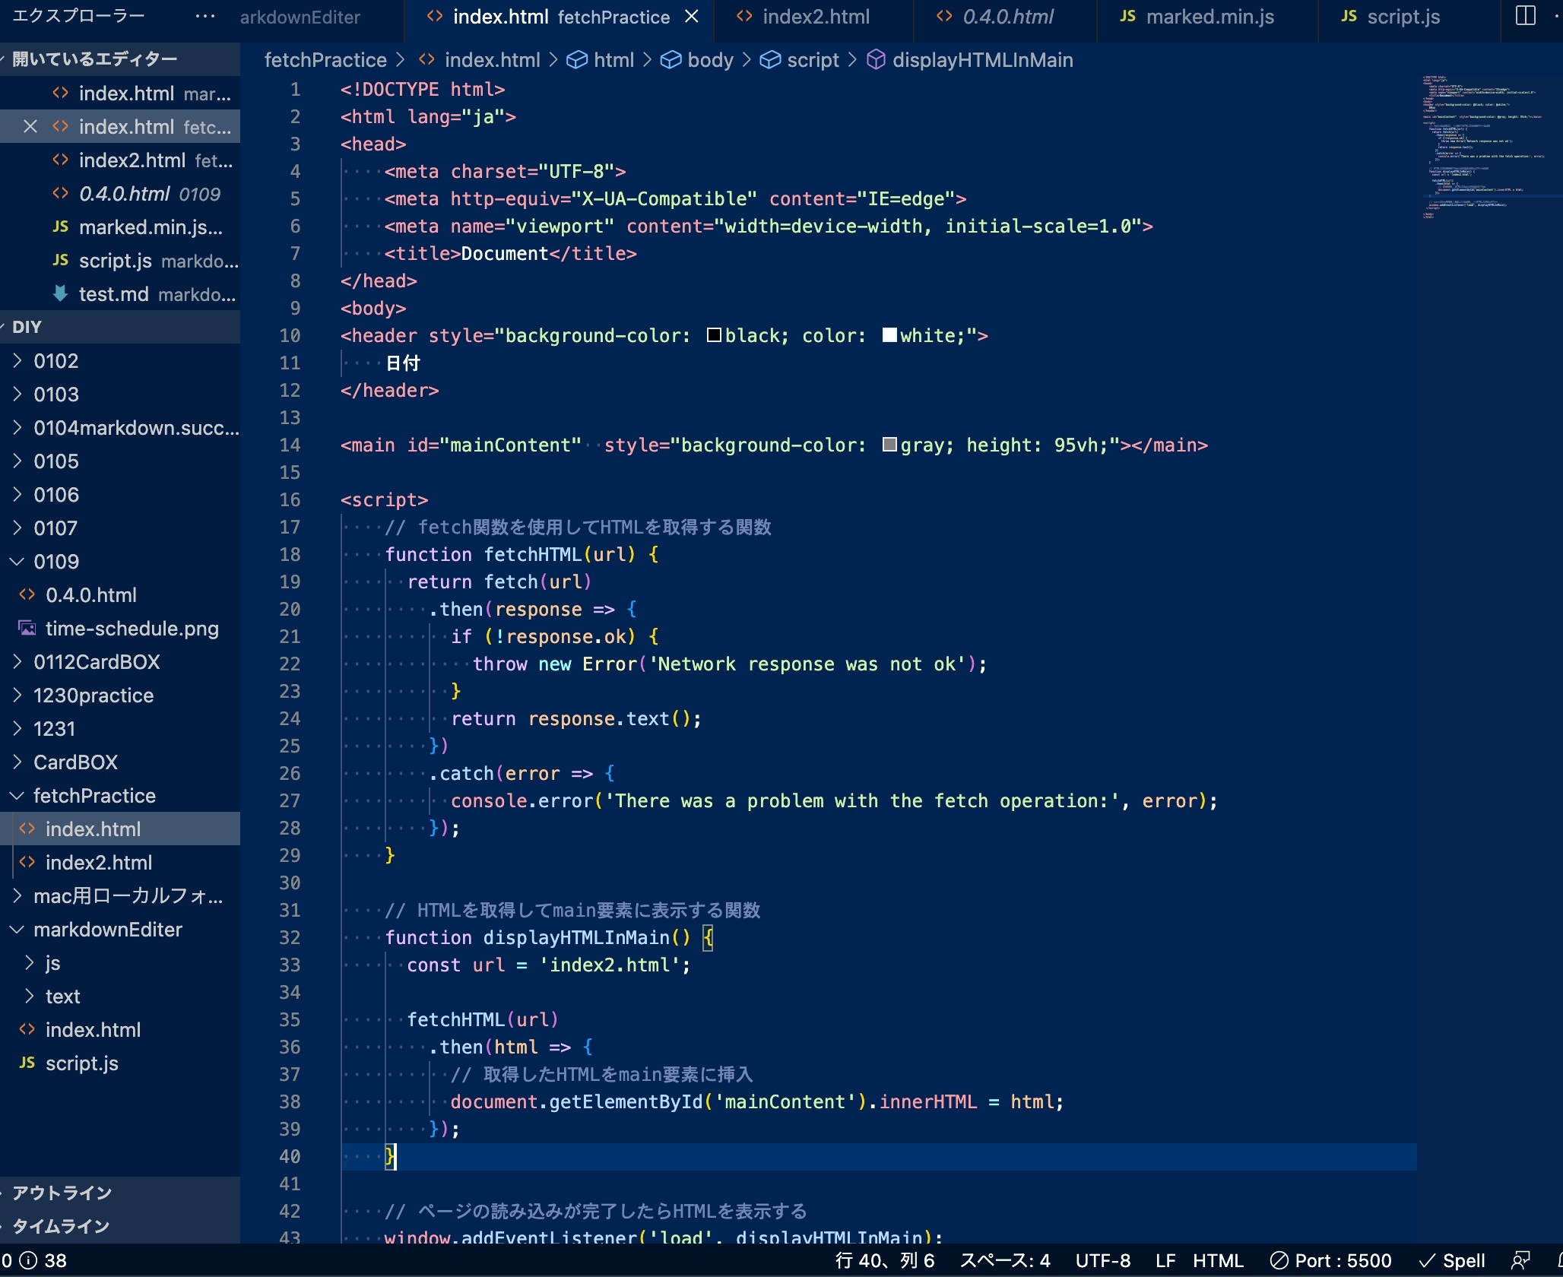Click the Spell check status icon

[1453, 1260]
